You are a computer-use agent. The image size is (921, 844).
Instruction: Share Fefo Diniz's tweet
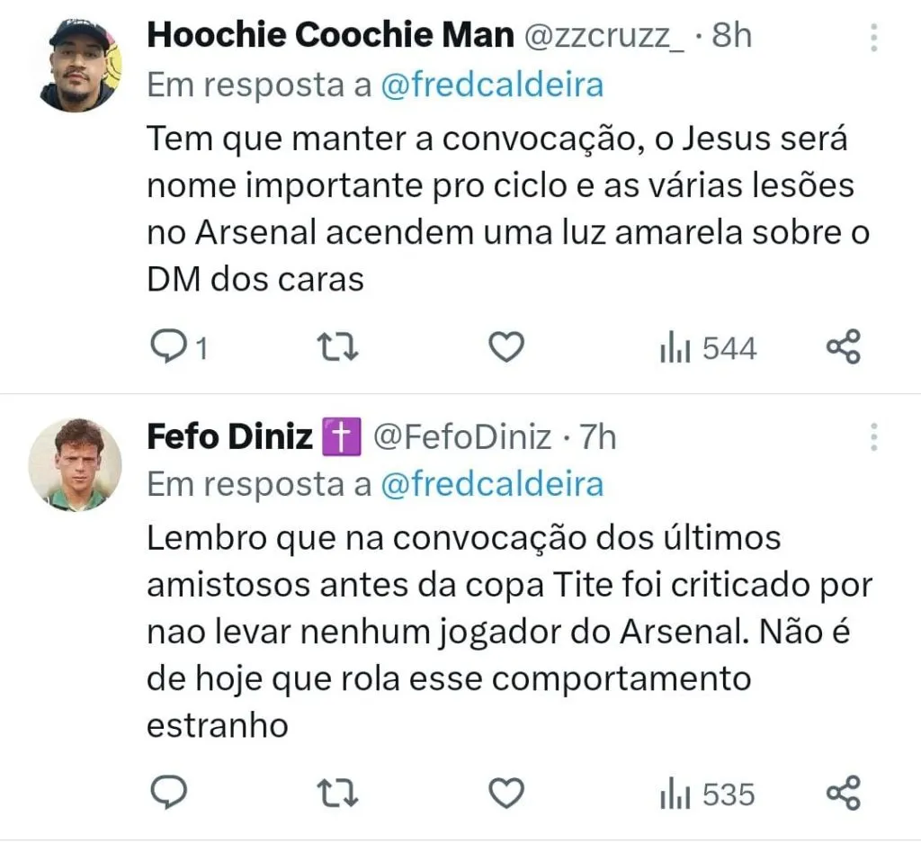843,793
